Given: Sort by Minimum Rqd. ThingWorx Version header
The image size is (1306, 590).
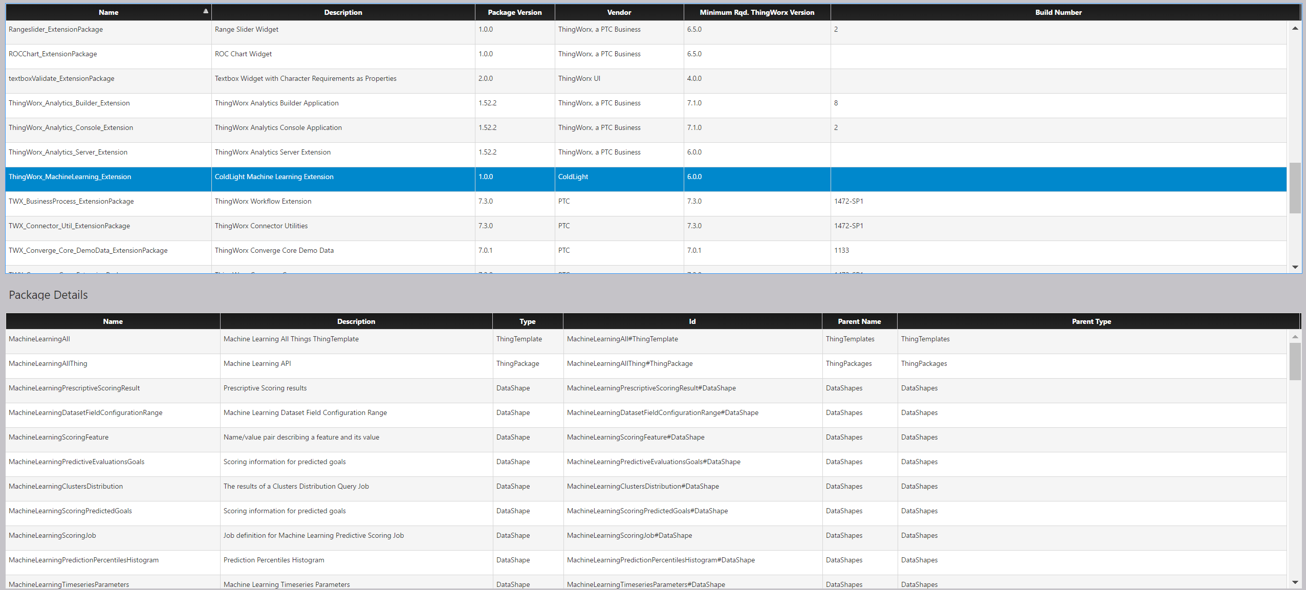Looking at the screenshot, I should pos(757,12).
